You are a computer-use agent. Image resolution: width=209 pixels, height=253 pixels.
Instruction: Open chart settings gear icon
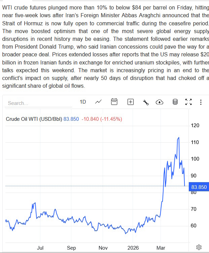pyautogui.click(x=199, y=247)
